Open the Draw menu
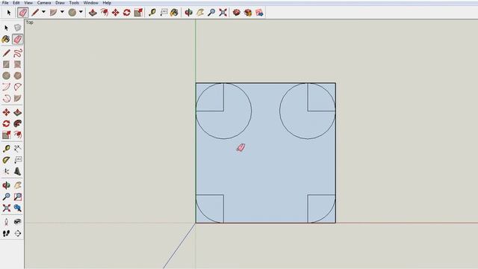The image size is (478, 269). tap(60, 3)
